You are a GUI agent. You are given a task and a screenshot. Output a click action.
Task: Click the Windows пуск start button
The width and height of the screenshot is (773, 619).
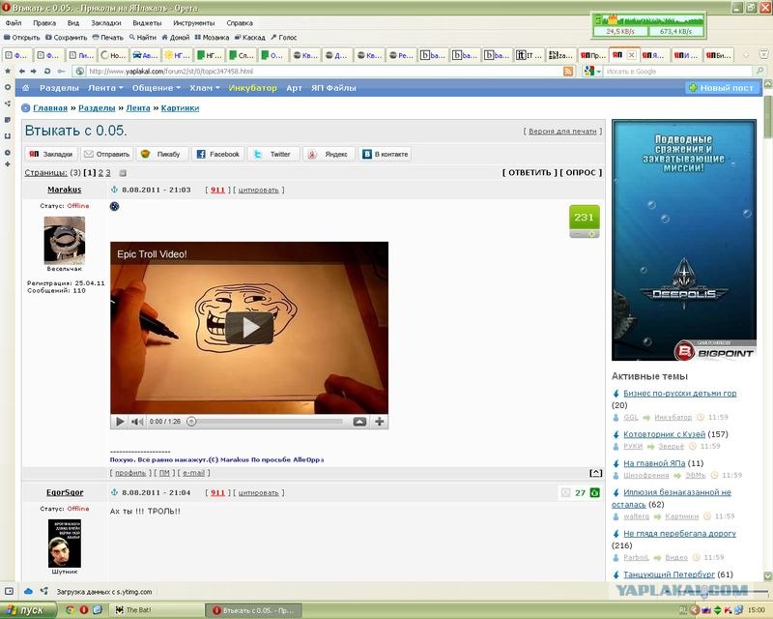coord(27,610)
